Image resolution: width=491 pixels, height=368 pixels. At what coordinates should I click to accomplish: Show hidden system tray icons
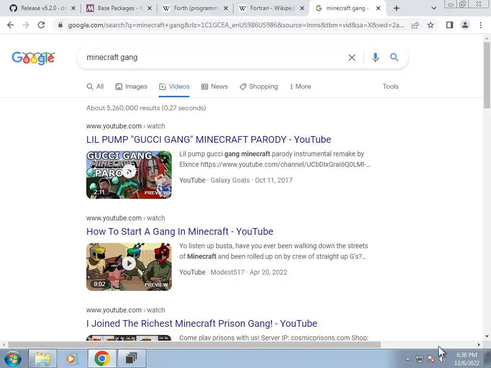point(408,359)
